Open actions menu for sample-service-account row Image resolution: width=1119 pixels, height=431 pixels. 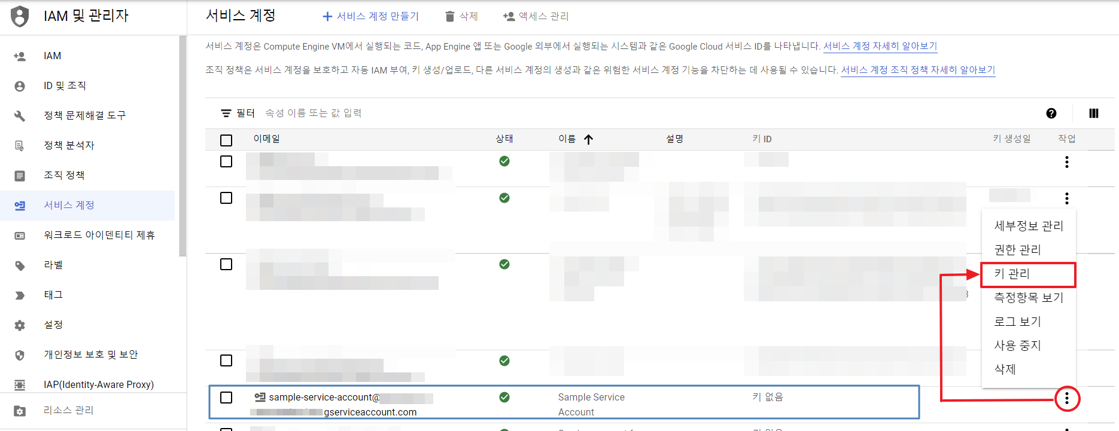[x=1066, y=399]
